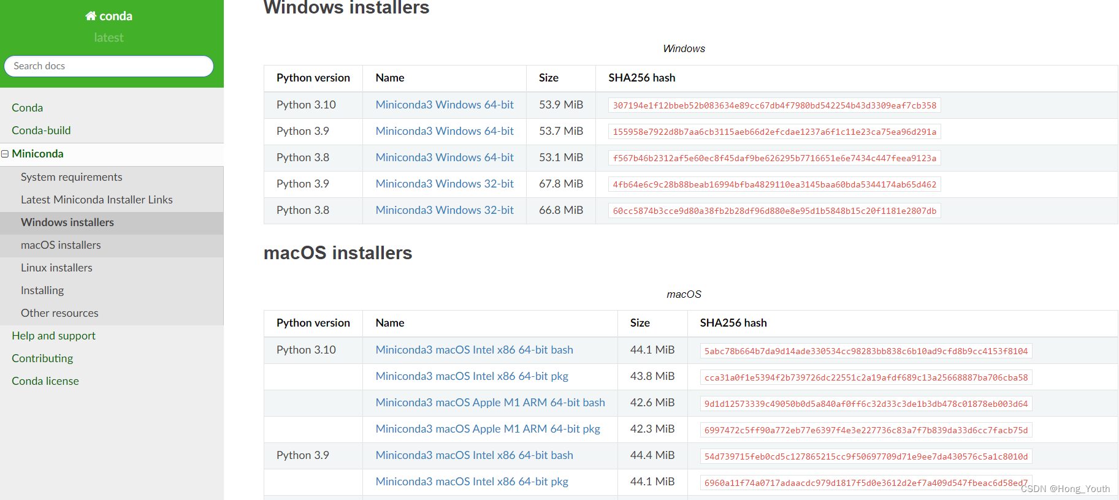Viewport: 1119px width, 500px height.
Task: Open the Conda license page
Action: 45,381
